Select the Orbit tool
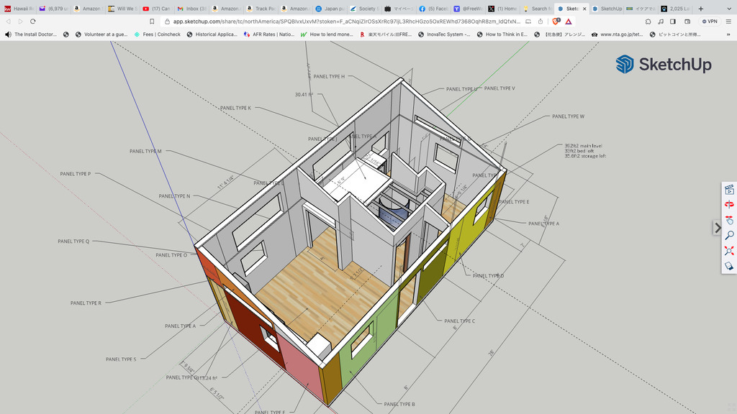737x414 pixels. (x=728, y=205)
